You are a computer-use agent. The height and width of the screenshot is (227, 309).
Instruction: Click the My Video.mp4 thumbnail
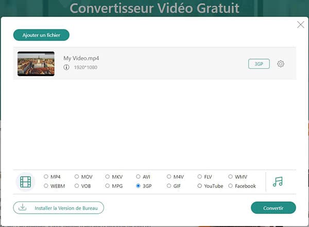coord(36,64)
